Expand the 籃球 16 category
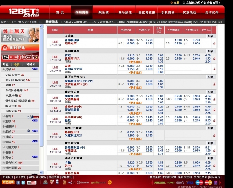This screenshot has height=188, width=233. pos(3,121)
